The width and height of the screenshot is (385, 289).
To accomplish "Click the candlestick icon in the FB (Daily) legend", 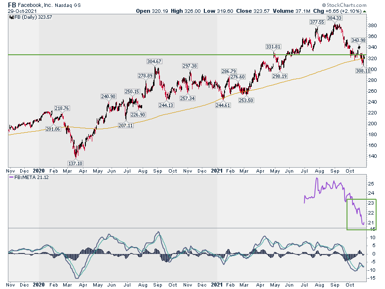I will tap(11, 17).
